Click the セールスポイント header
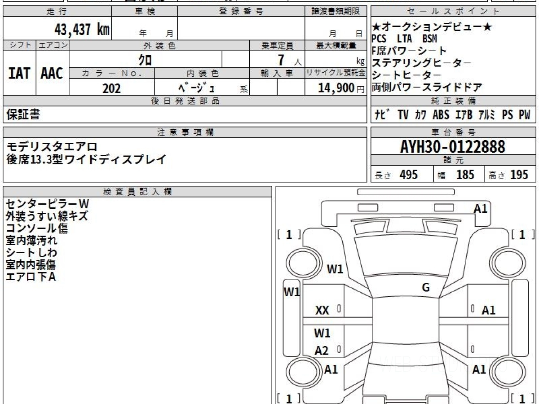Viewport: 539px width, 404px height. [x=454, y=12]
